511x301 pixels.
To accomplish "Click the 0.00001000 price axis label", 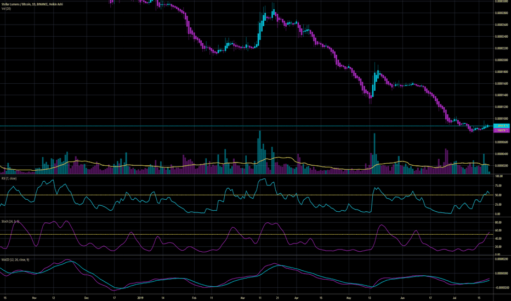I will click(502, 118).
